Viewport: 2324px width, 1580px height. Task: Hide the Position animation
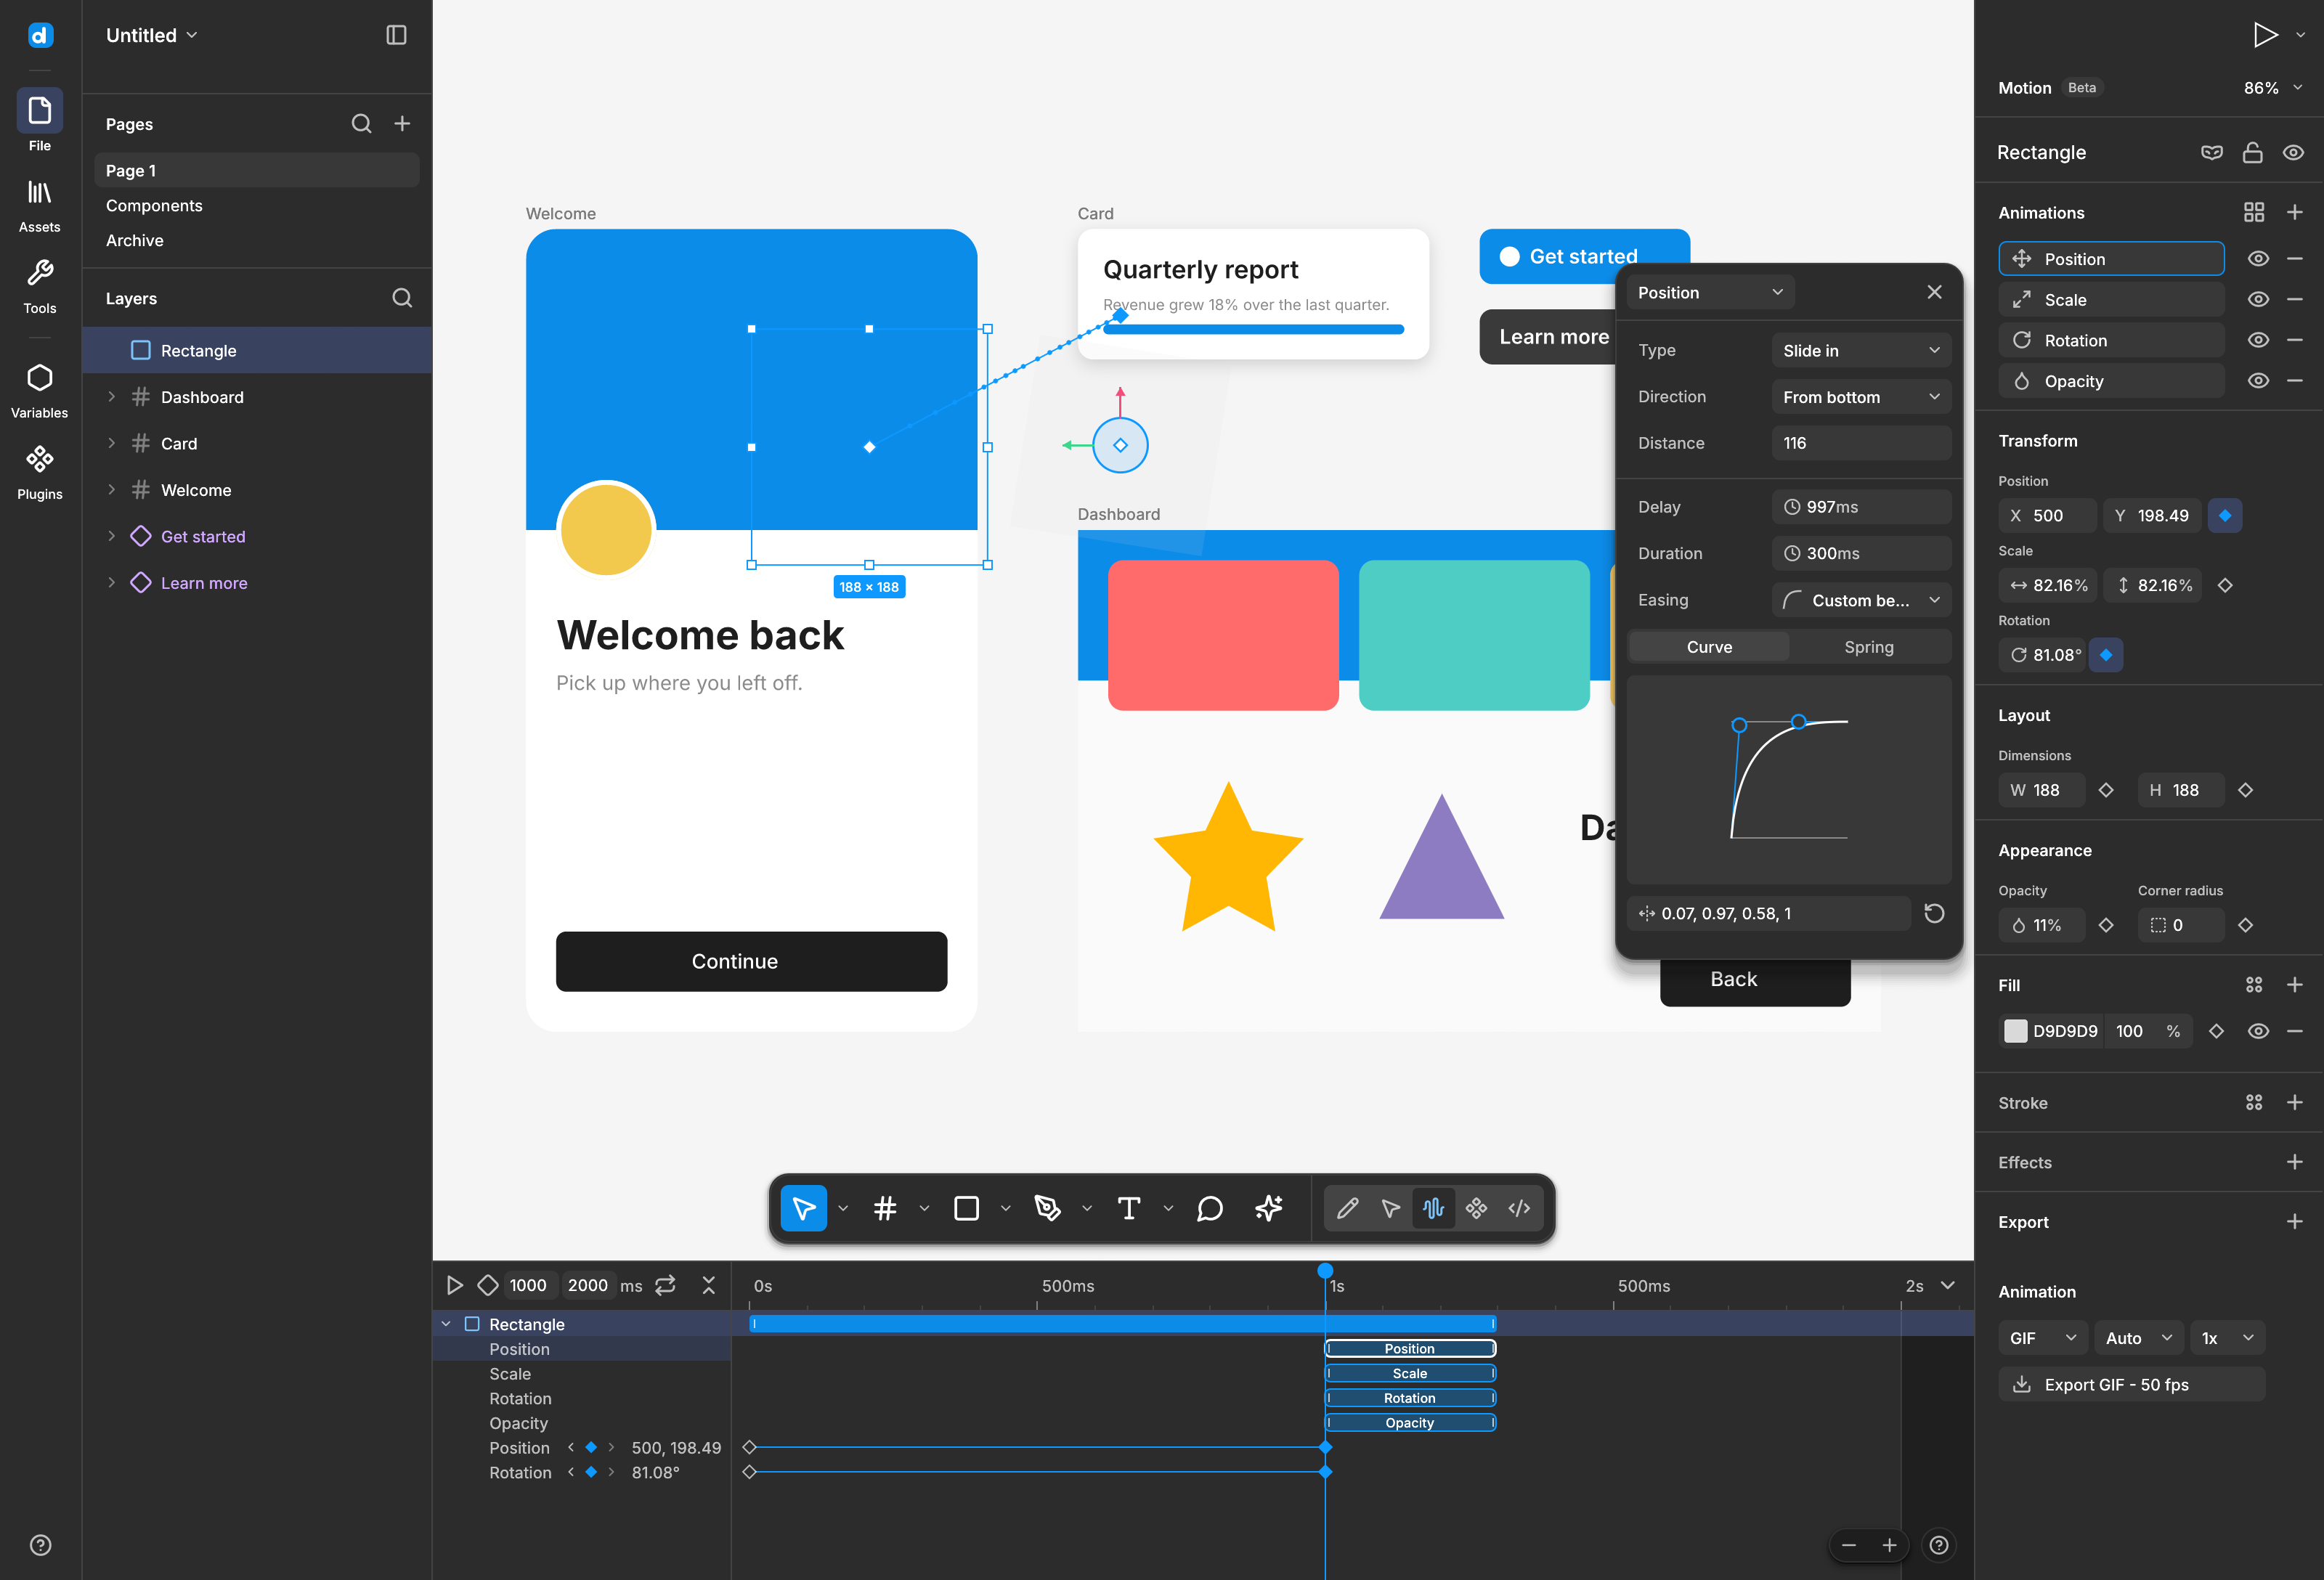(2257, 259)
